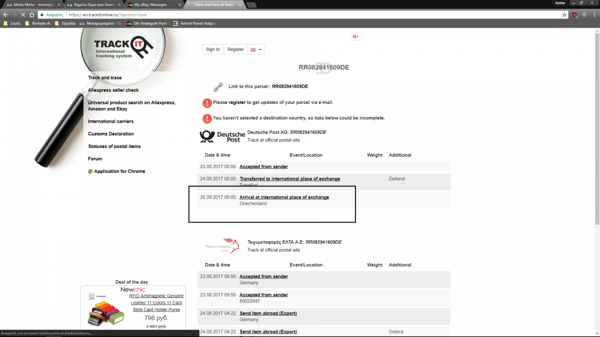The height and width of the screenshot is (337, 600).
Task: Click the Newchic ad logo
Action: coord(132,290)
